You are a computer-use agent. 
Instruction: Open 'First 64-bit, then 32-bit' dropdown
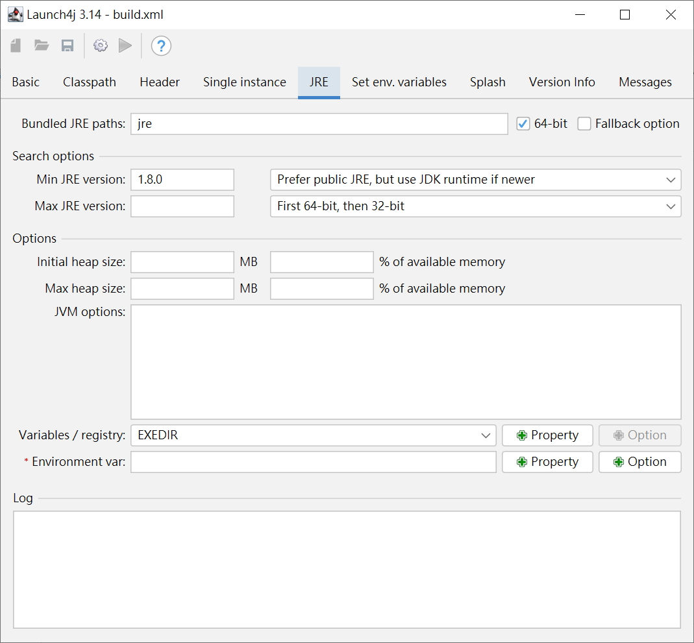coord(475,206)
